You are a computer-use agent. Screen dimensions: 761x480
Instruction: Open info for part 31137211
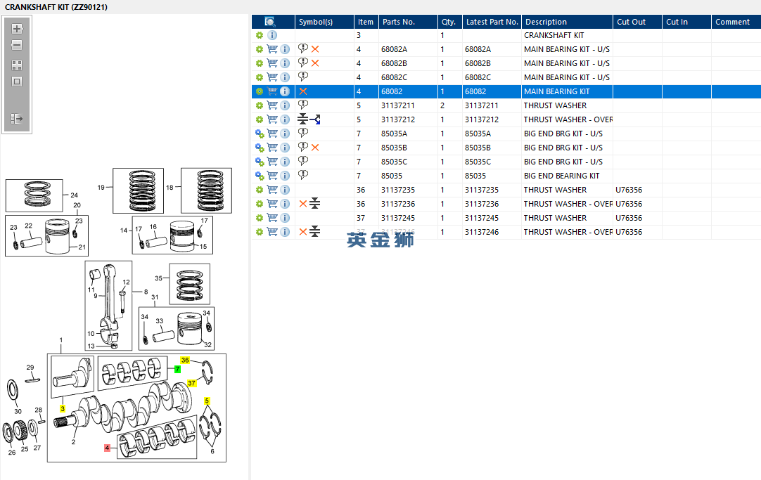tap(285, 105)
